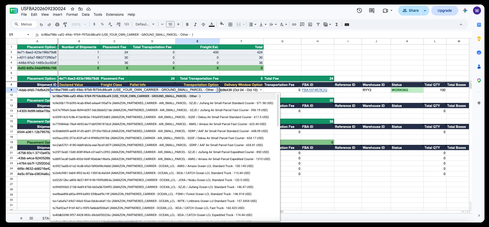Open Google Calendar side panel icon
The image size is (489, 227).
pos(479,24)
